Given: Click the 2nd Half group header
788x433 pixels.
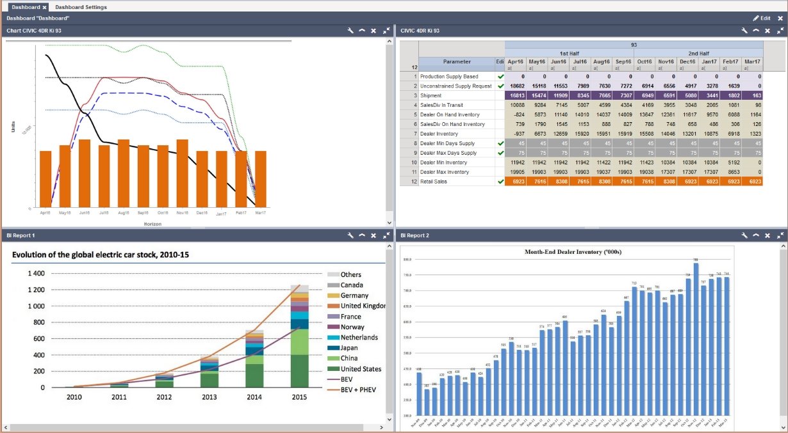Looking at the screenshot, I should (x=699, y=53).
